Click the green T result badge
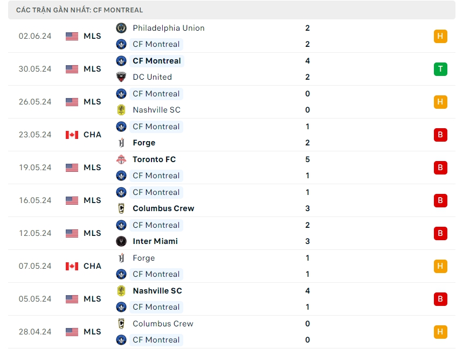The width and height of the screenshot is (463, 349). coord(440,69)
